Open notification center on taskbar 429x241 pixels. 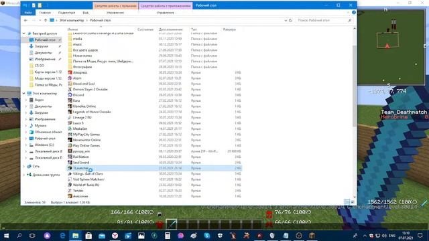click(x=420, y=236)
